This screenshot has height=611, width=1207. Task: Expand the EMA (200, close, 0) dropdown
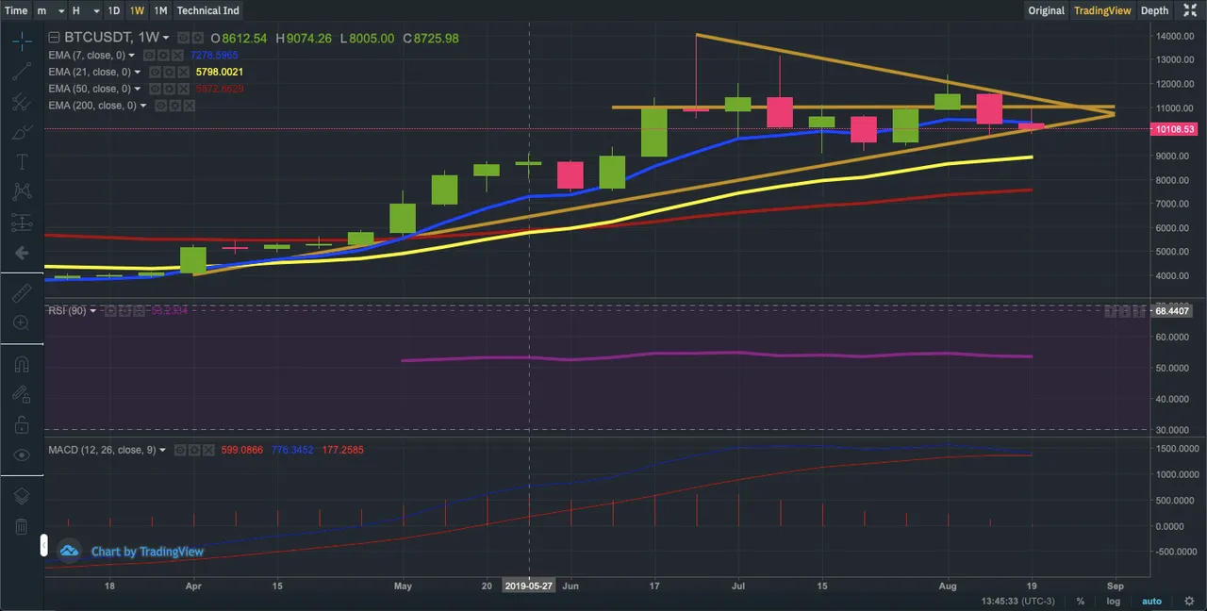pos(143,106)
